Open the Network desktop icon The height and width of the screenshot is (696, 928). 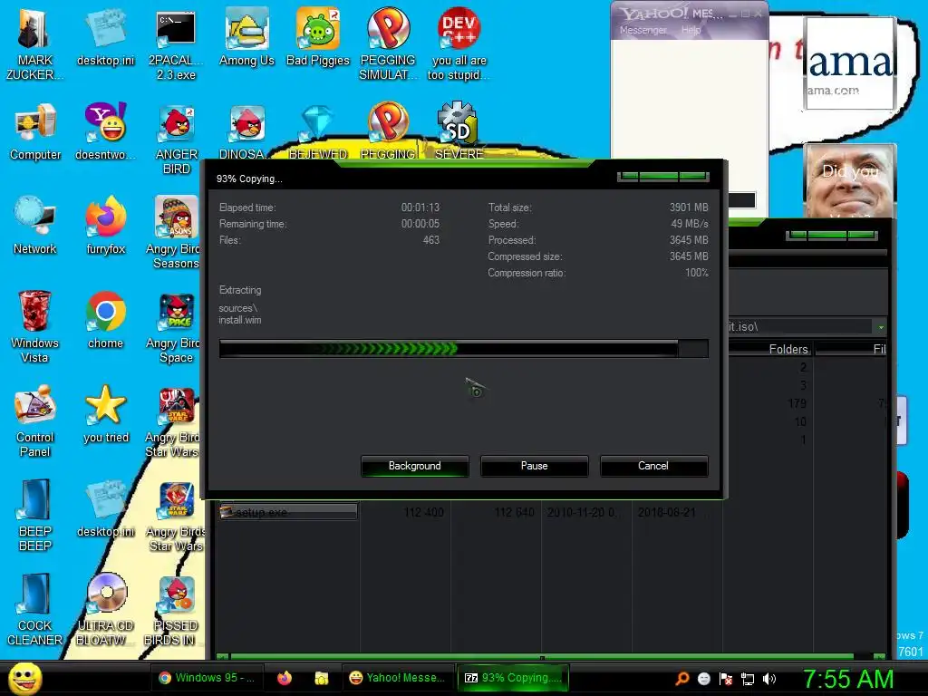pos(35,226)
